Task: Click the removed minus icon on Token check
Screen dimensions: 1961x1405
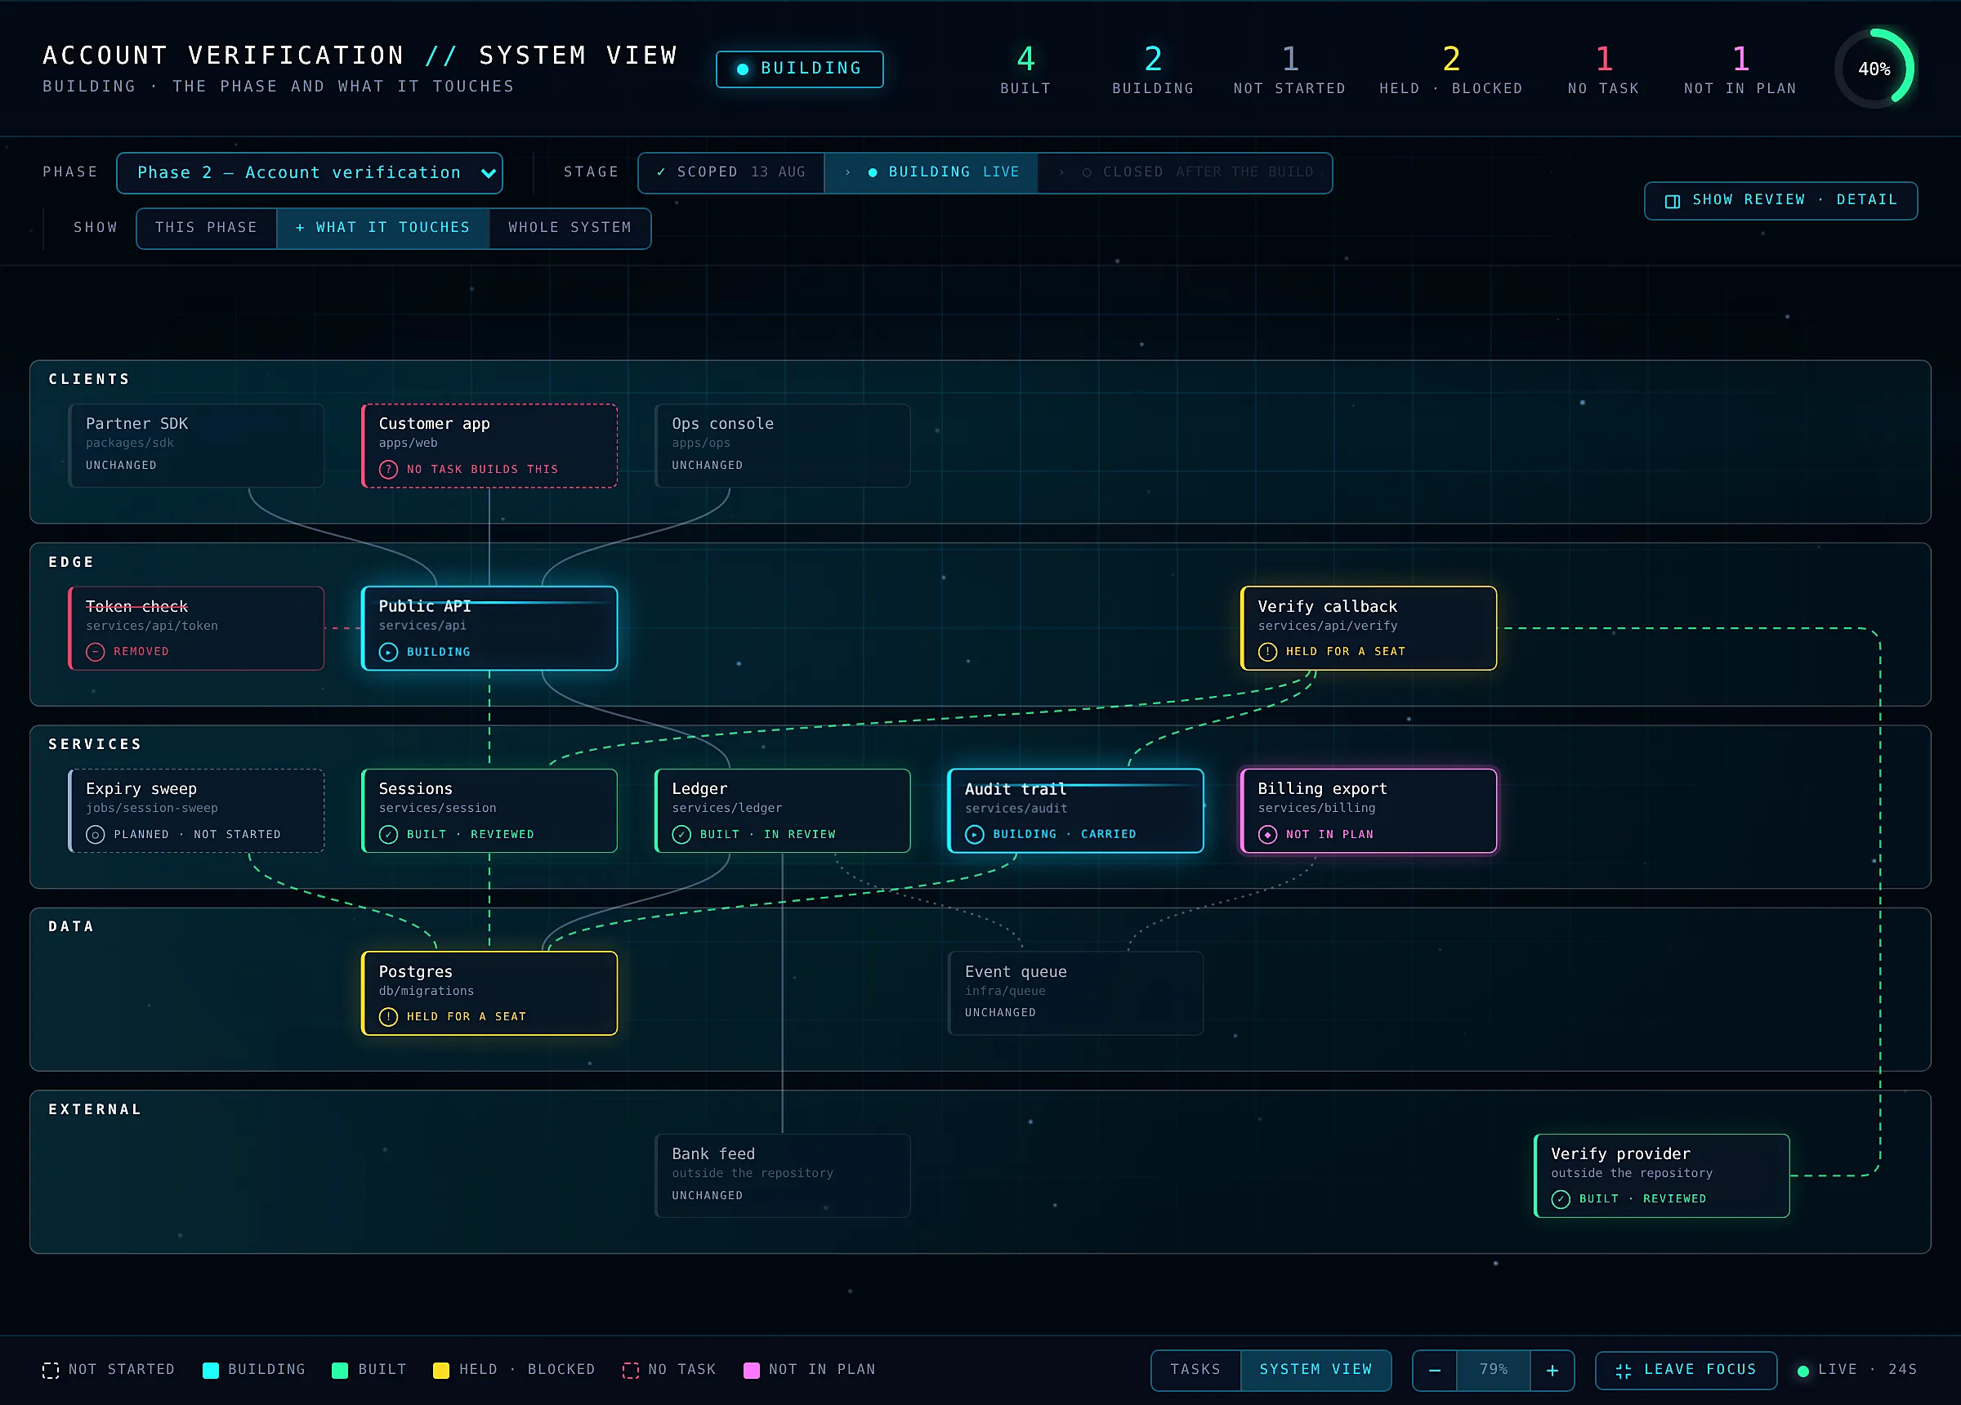Action: pyautogui.click(x=95, y=652)
